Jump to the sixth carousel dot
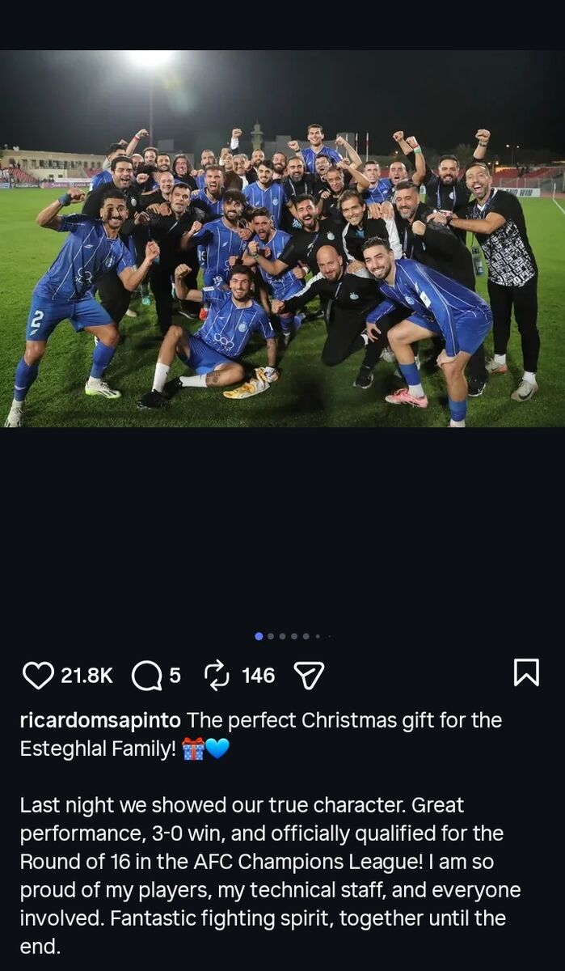This screenshot has width=565, height=971. click(318, 636)
